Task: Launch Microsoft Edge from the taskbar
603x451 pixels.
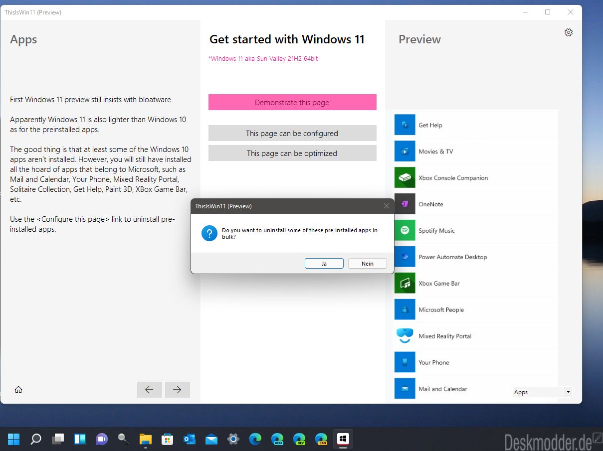Action: 255,439
